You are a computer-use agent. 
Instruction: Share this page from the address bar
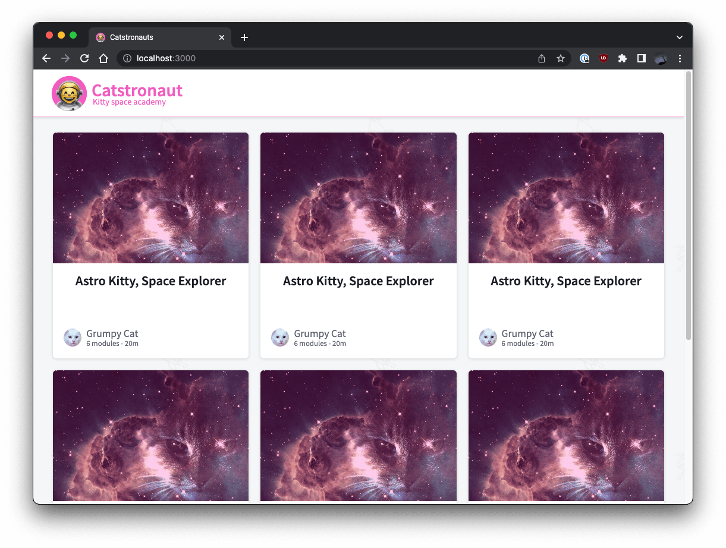542,58
